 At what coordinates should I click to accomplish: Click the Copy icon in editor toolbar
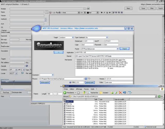(x=57, y=13)
